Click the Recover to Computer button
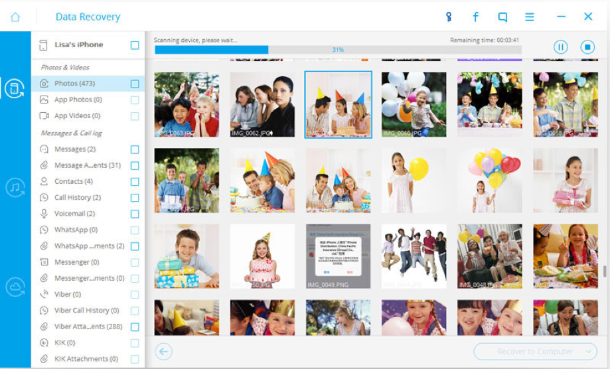 click(535, 352)
